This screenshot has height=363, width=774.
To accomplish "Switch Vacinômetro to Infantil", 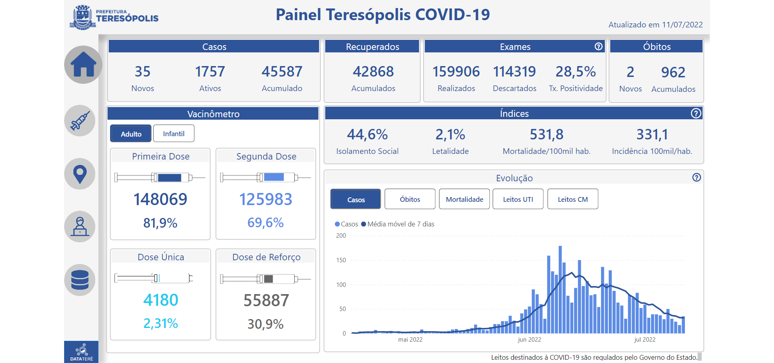I will point(174,134).
